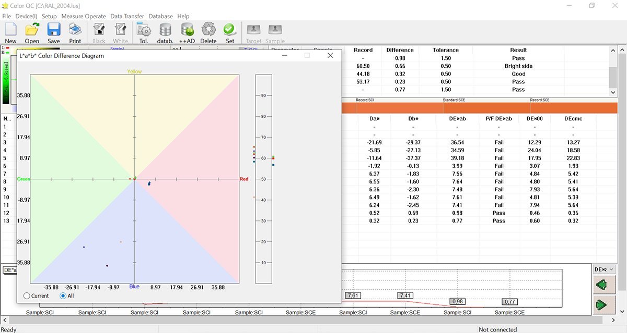Click the chart data label '7,41'
This screenshot has height=333, width=627.
(405, 295)
